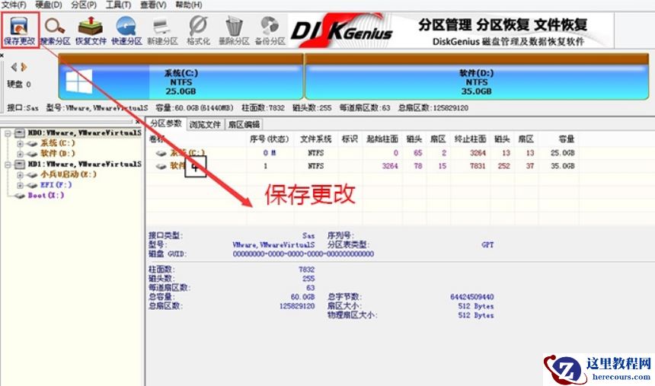This screenshot has height=386, width=655.
Task: Click the 容量 column header
Action: [x=567, y=139]
